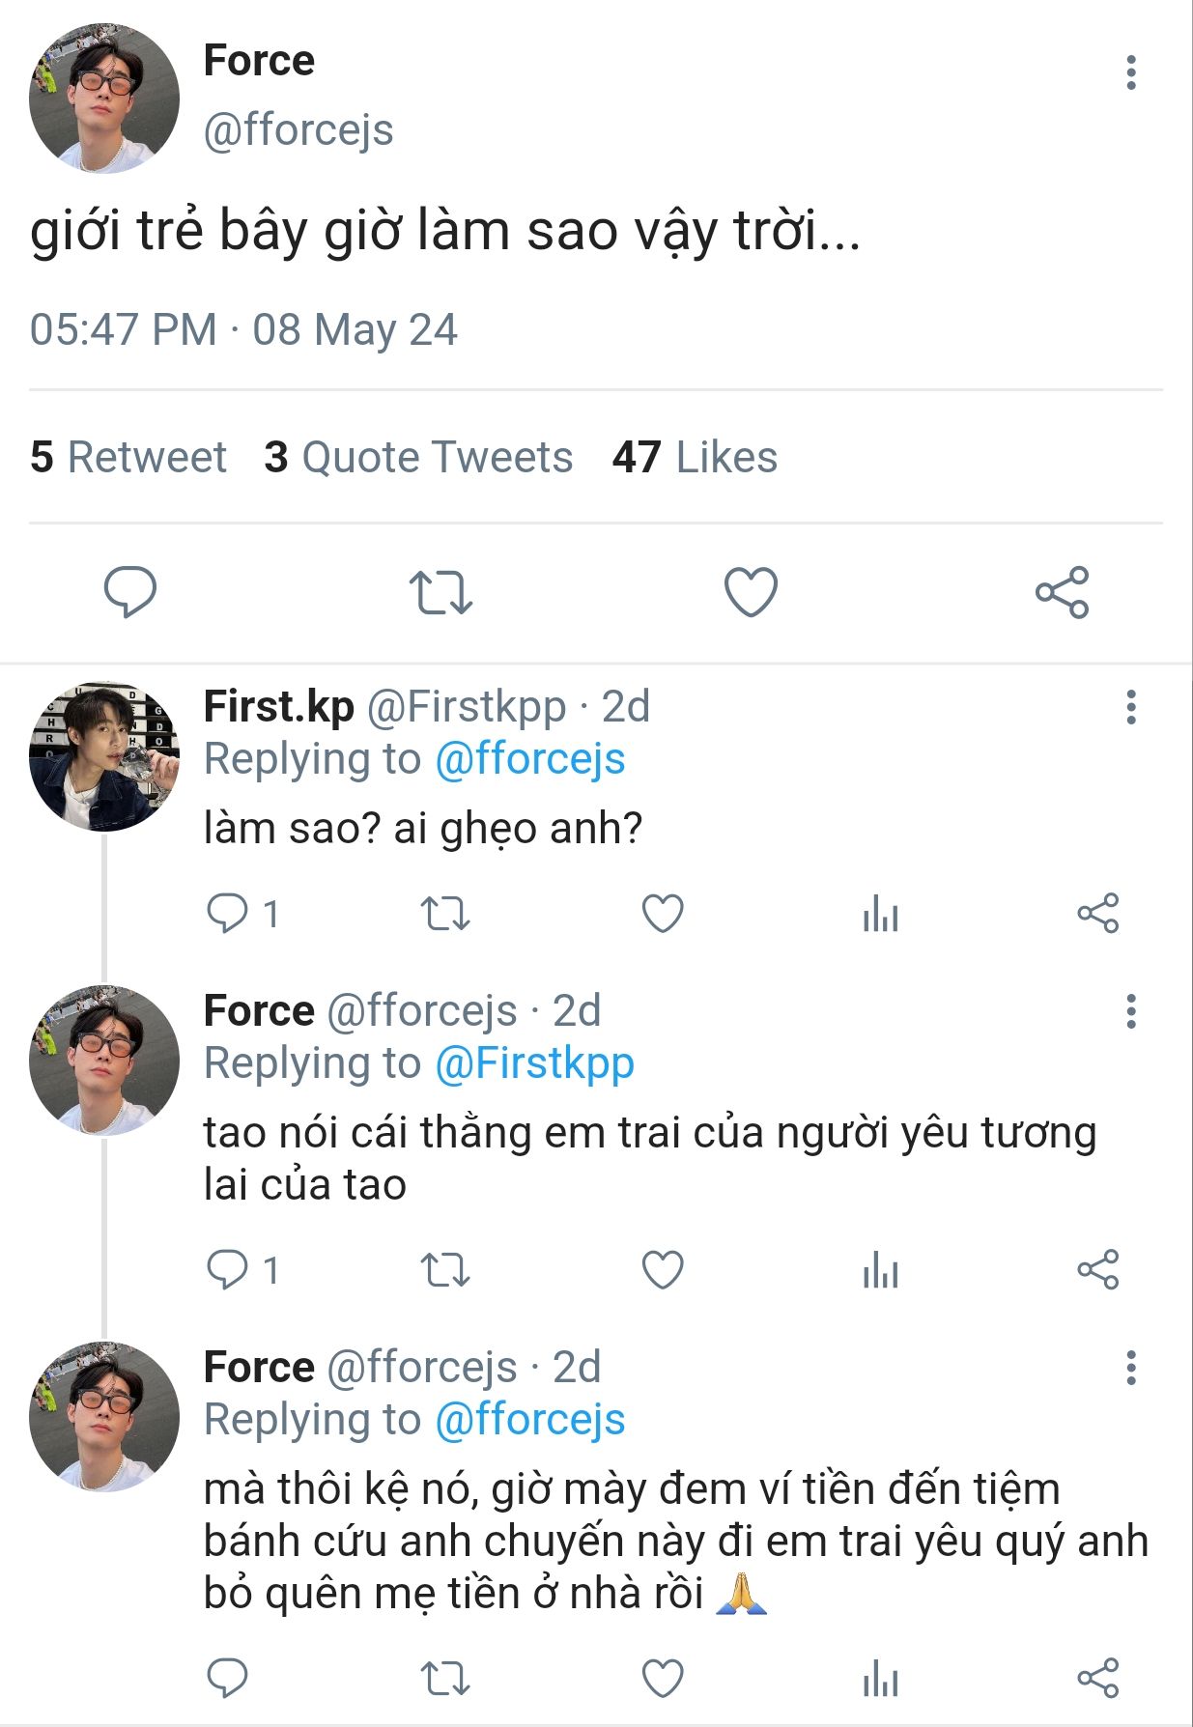Screen dimensions: 1193x1727
Task: View the 47 Likes list
Action: coord(695,457)
